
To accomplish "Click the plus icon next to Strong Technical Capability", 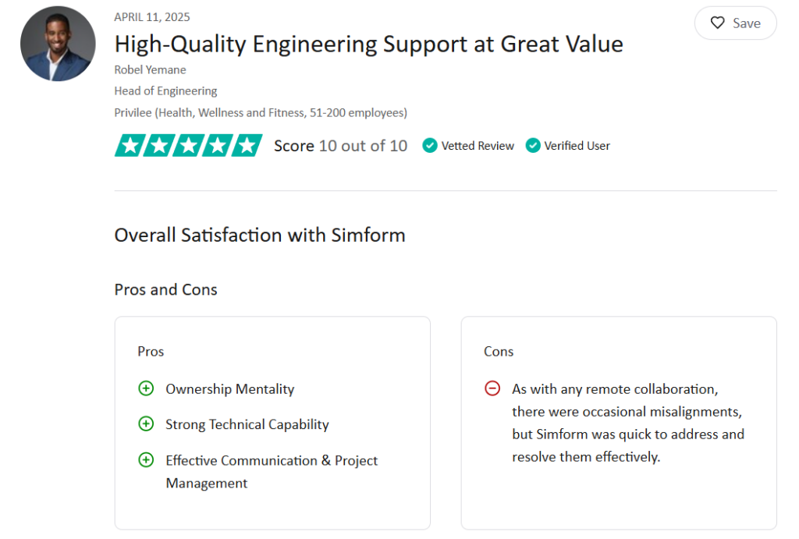I will [x=146, y=424].
